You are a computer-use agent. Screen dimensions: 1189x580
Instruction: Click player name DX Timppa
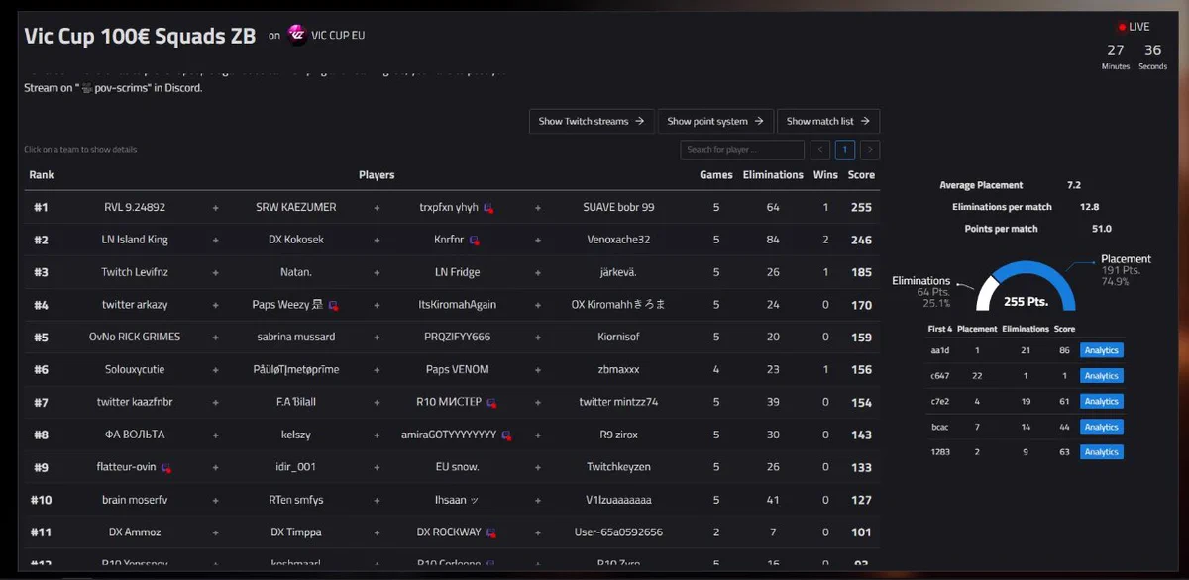(295, 532)
